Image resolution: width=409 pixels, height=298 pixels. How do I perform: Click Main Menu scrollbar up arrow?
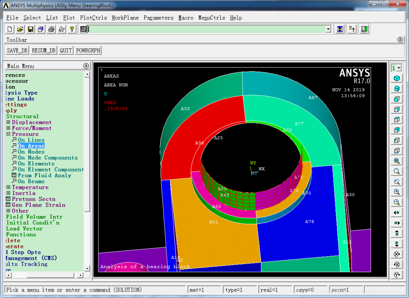[87, 75]
